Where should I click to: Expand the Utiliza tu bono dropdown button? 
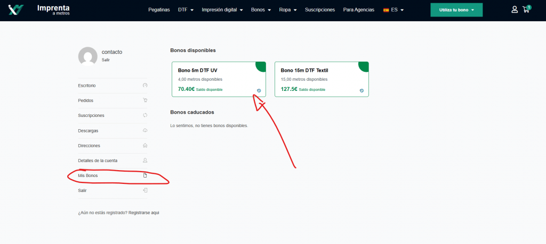456,10
